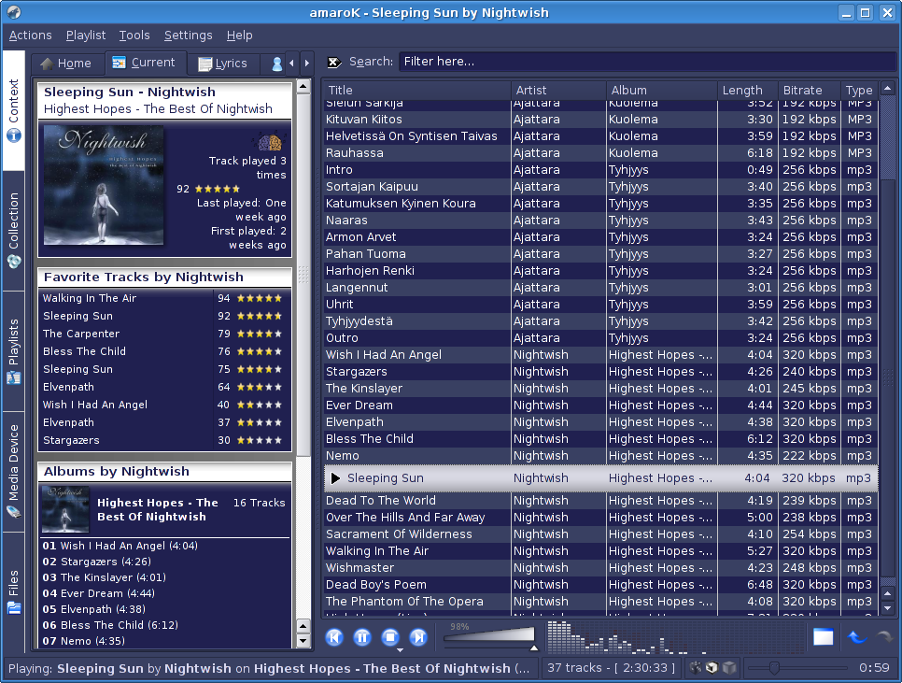The width and height of the screenshot is (902, 683).
Task: Sort playlist by Type column header
Action: coord(859,91)
